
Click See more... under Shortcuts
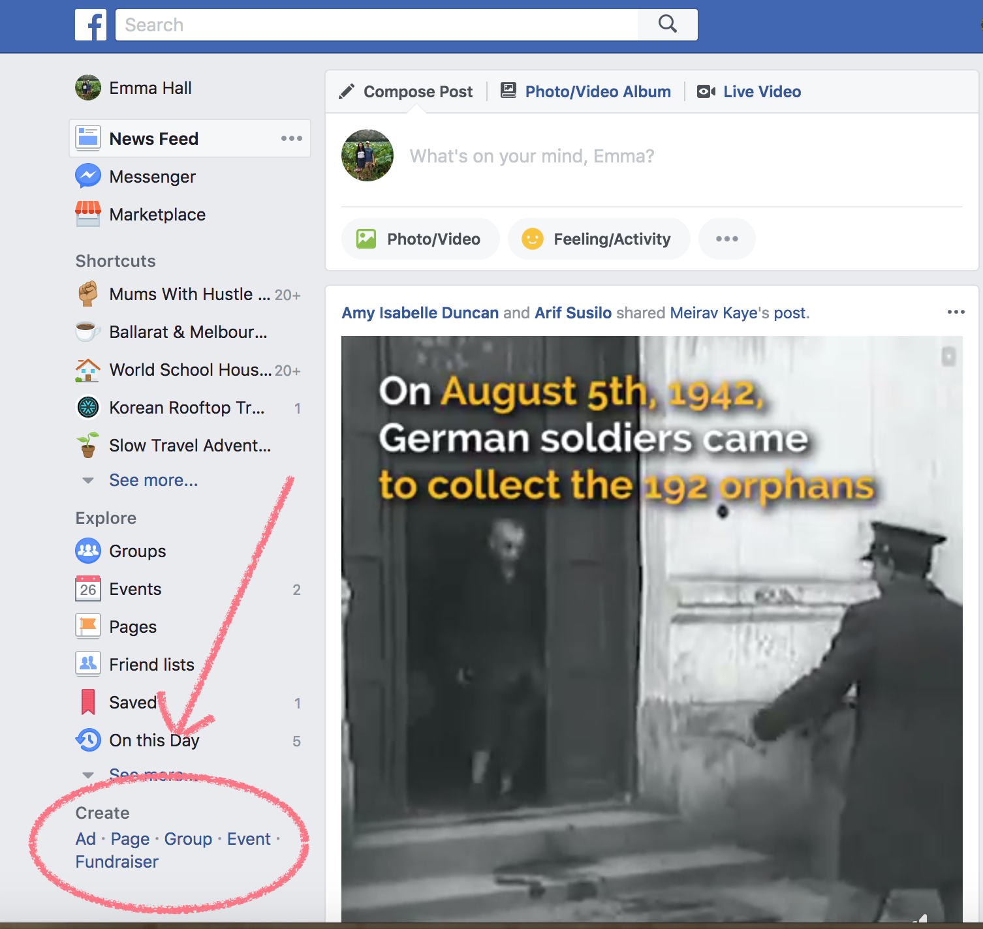tap(153, 480)
